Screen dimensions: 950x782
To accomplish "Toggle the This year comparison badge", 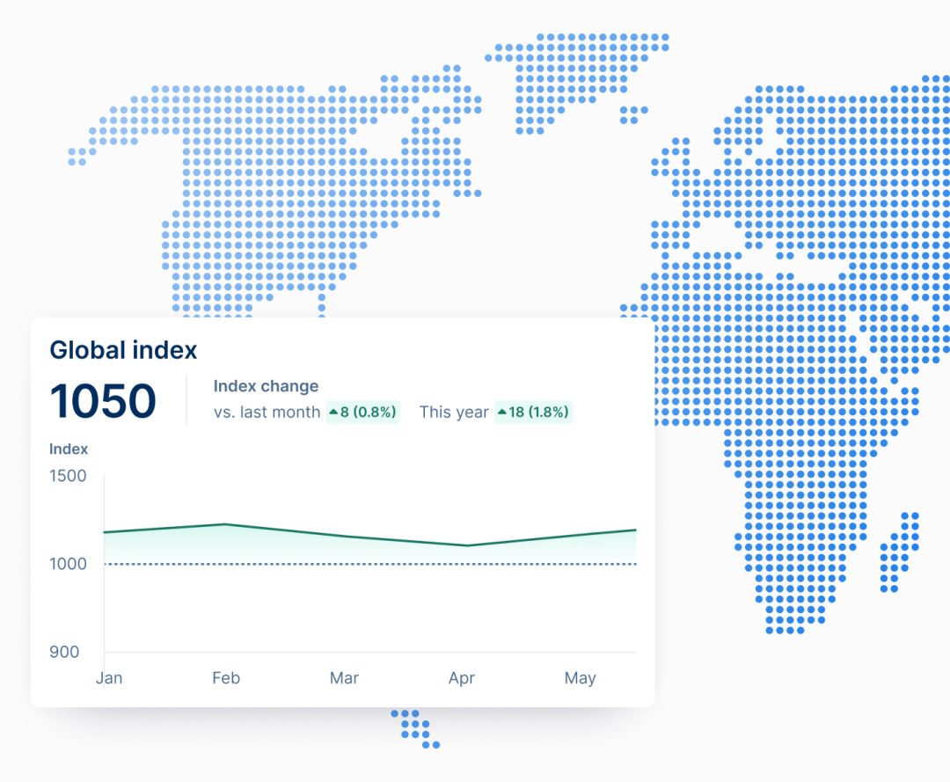I will point(535,412).
